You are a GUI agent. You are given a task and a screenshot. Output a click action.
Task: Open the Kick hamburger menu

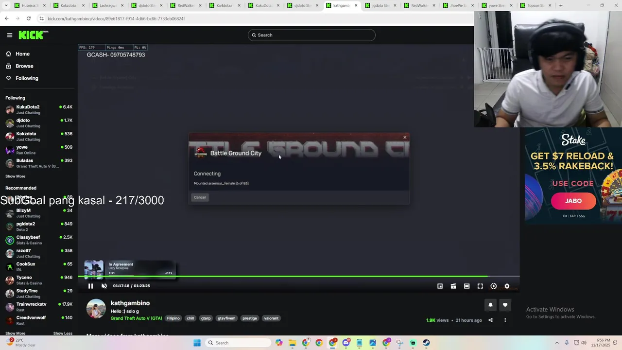10,35
